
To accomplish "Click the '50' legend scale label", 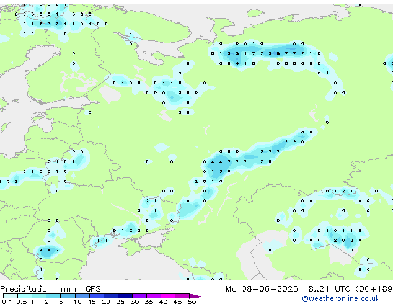I will [x=192, y=302].
